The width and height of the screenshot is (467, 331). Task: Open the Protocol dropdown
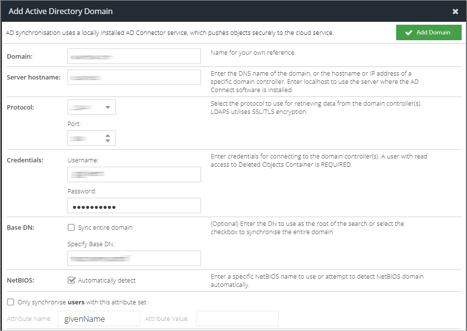point(92,107)
